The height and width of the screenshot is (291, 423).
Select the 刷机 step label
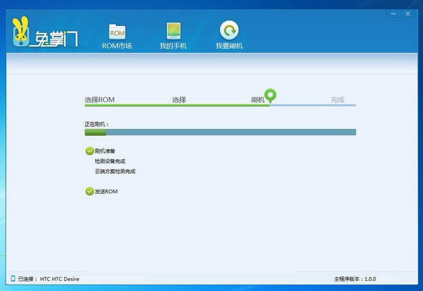coord(257,100)
